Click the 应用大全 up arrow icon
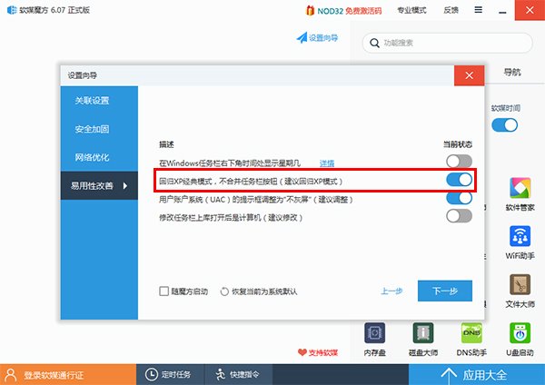This screenshot has width=545, height=385. tap(449, 375)
